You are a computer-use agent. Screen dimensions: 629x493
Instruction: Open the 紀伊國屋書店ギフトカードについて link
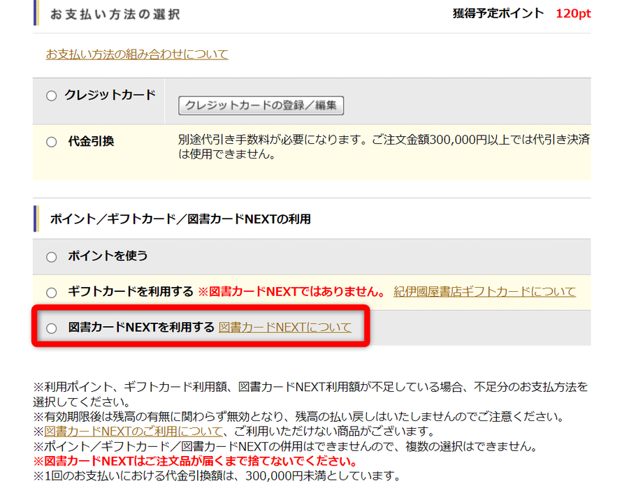(x=484, y=291)
